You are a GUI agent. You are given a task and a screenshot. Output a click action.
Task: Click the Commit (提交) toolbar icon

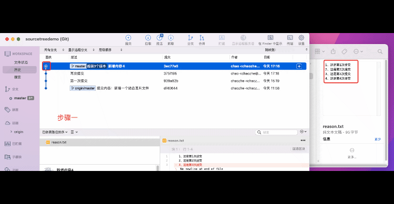click(x=128, y=40)
